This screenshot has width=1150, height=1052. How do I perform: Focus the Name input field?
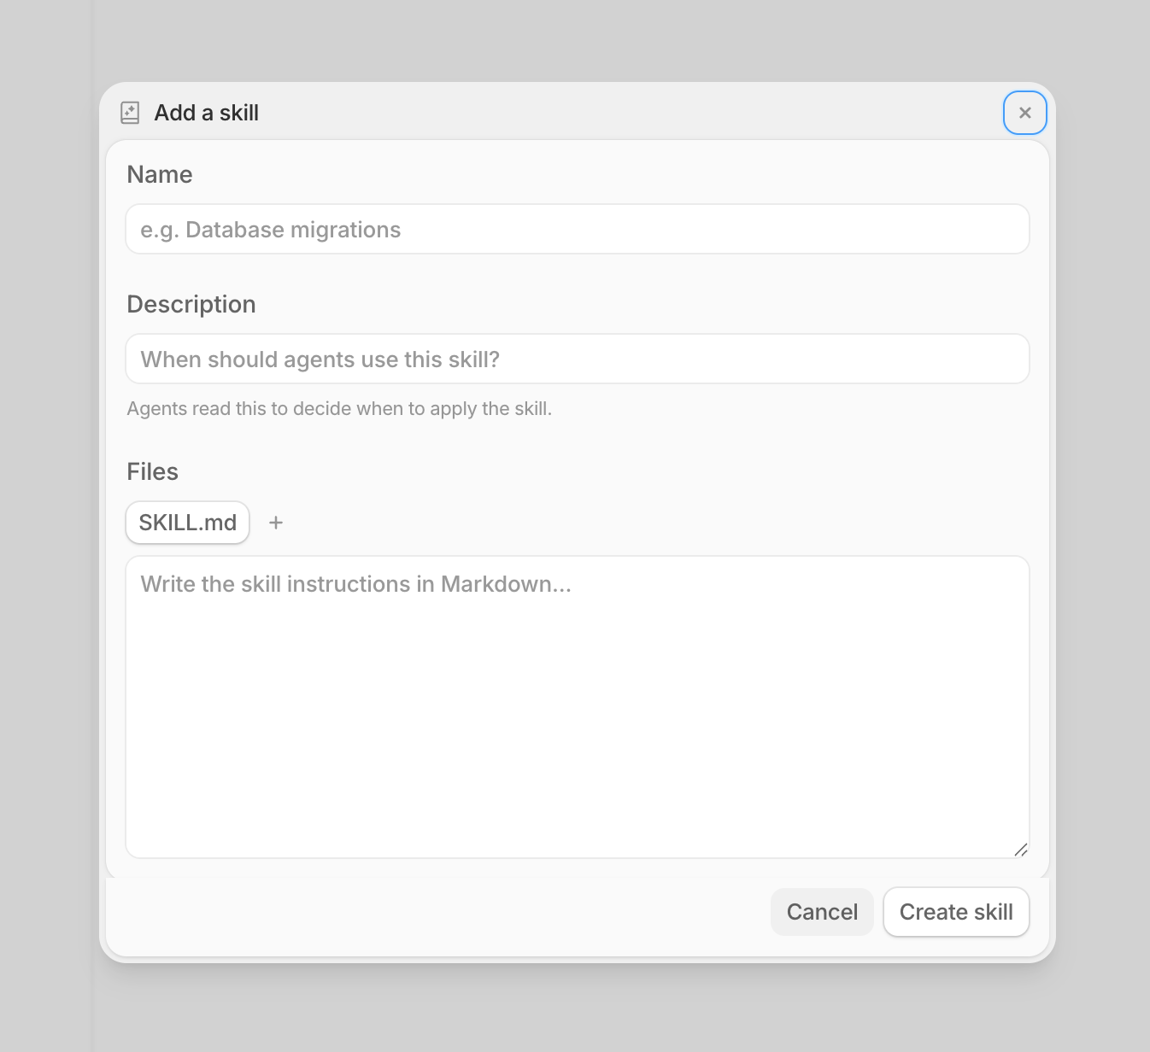click(578, 229)
